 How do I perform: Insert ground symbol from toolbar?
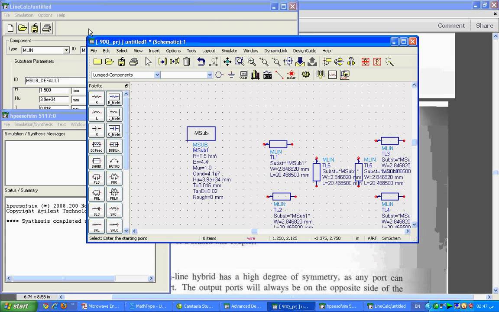231,75
